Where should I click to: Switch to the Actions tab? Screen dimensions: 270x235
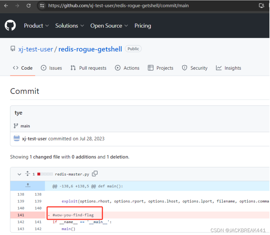point(127,68)
